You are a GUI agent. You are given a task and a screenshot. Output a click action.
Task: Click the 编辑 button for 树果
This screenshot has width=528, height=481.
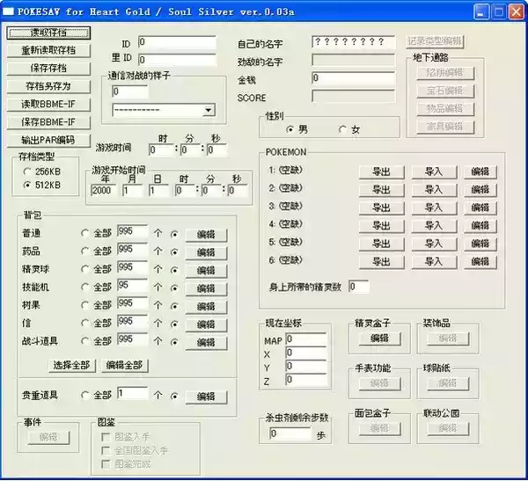click(x=206, y=306)
